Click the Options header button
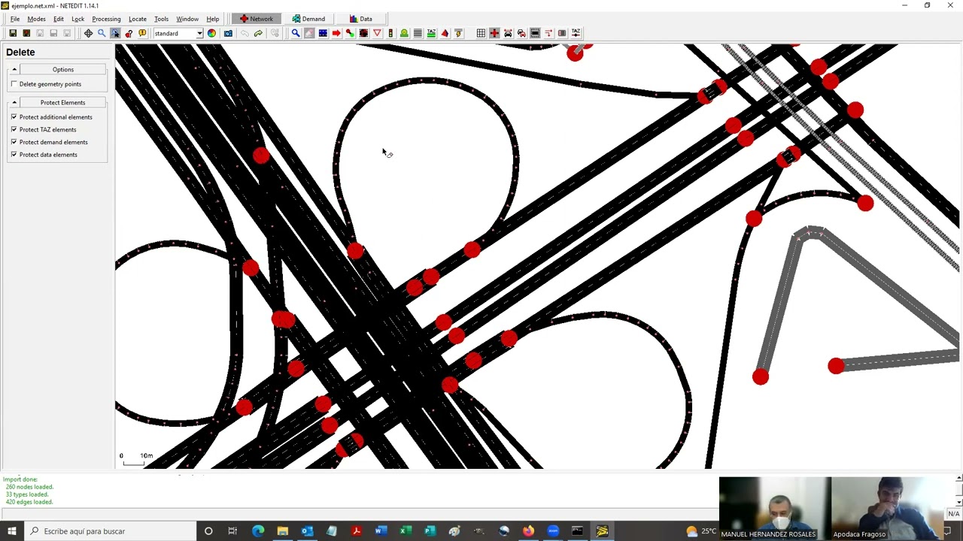The height and width of the screenshot is (541, 963). click(63, 69)
